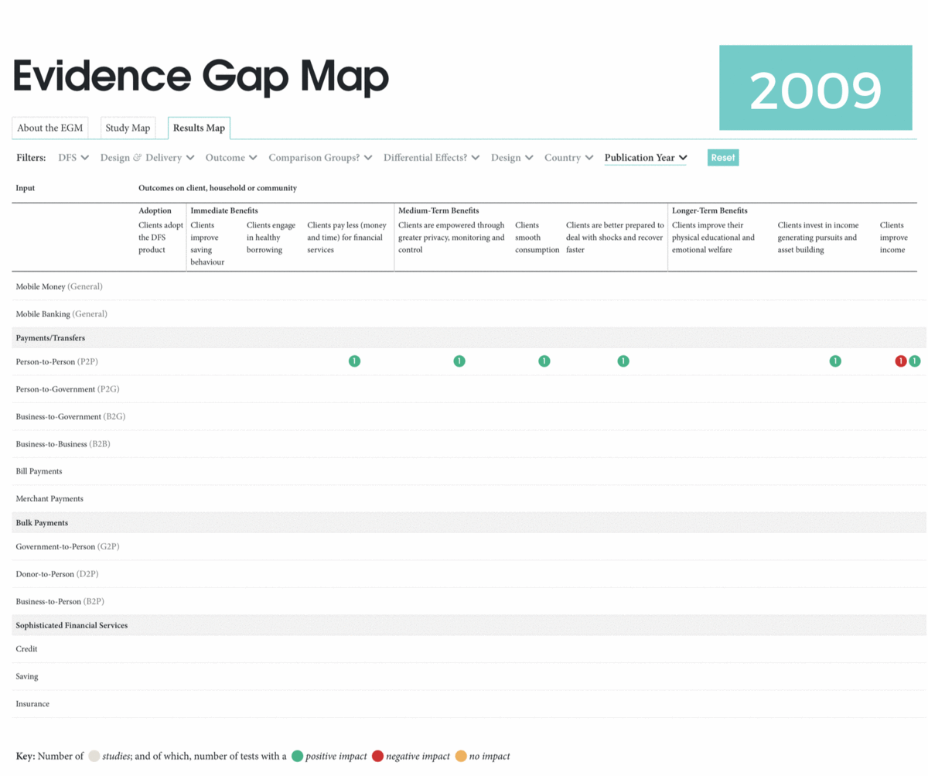Open the Country filter dropdown
928x776 pixels.
[x=568, y=158]
